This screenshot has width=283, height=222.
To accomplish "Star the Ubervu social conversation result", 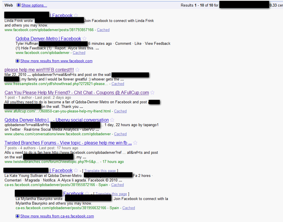I will [x=112, y=120].
